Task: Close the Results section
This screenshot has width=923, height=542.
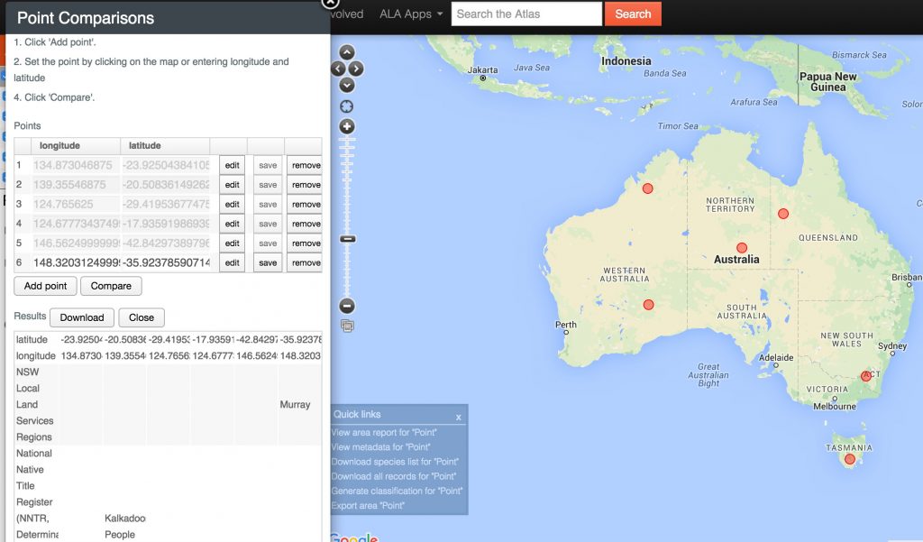Action: [140, 317]
